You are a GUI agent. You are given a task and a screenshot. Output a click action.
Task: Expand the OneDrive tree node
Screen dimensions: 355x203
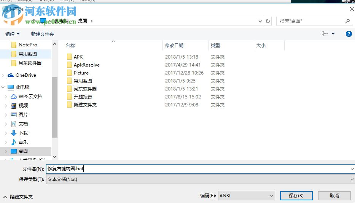click(x=3, y=75)
